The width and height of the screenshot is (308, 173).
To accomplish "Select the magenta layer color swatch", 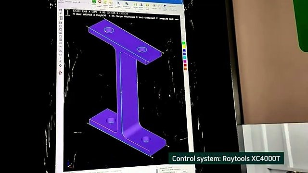I will (x=185, y=62).
